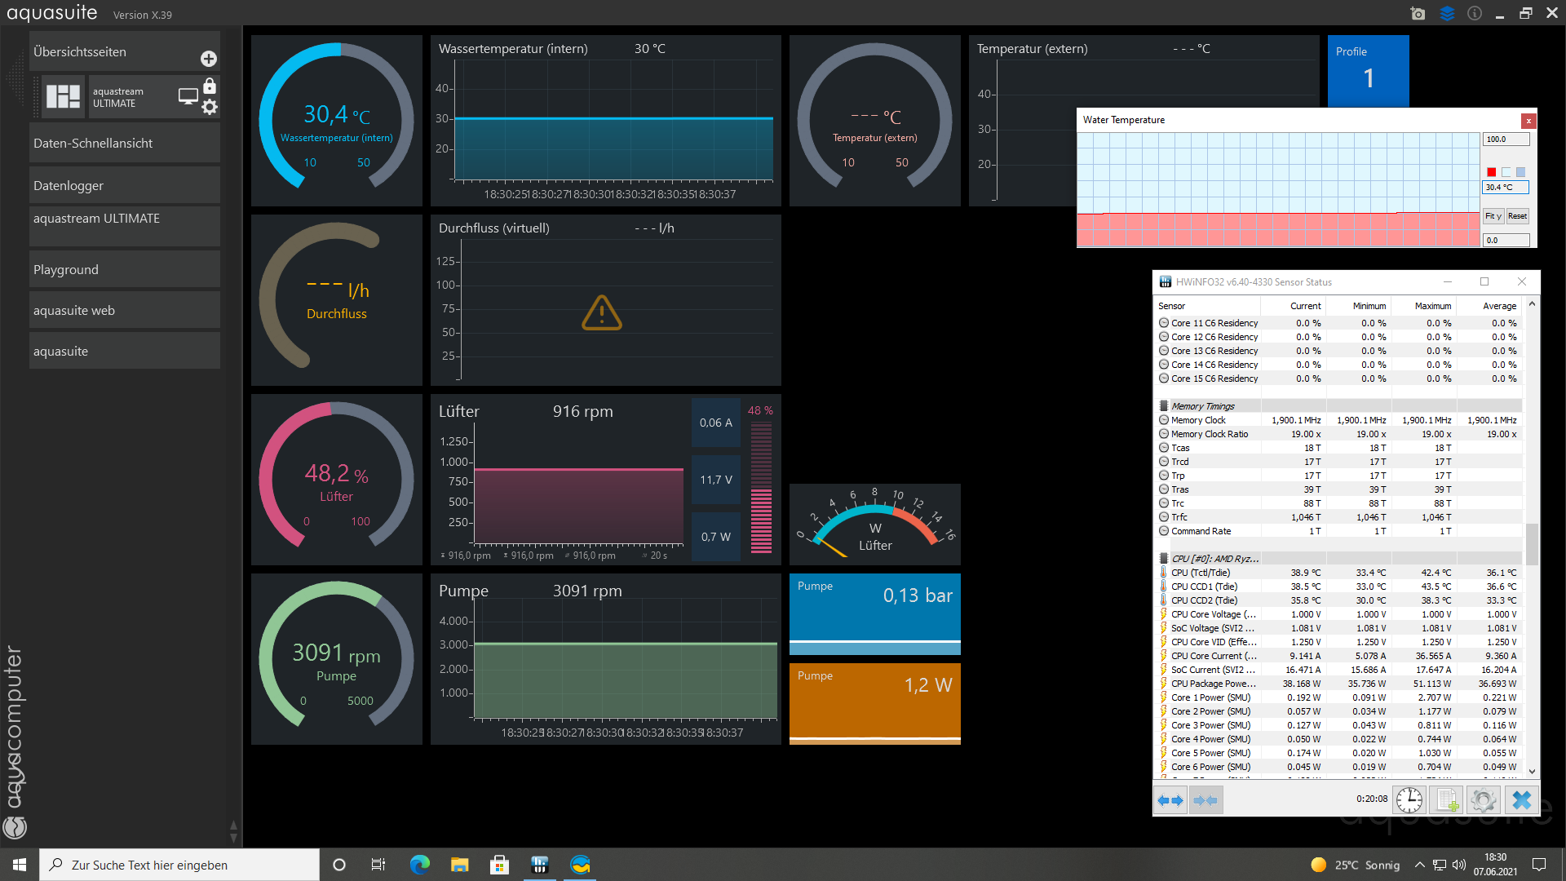Reset sensor timer with clock icon

coord(1409,800)
